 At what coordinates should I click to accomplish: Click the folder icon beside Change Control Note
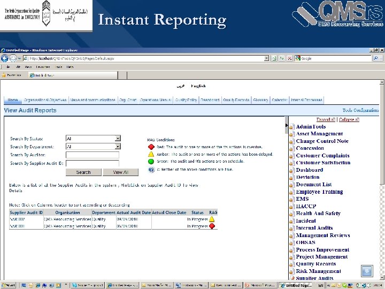pyautogui.click(x=291, y=141)
